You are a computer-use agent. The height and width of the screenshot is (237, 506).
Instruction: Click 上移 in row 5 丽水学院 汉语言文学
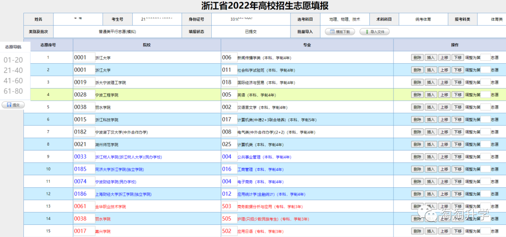click(444, 107)
